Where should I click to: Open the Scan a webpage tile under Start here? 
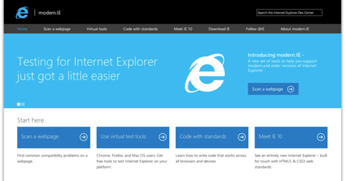pos(53,137)
